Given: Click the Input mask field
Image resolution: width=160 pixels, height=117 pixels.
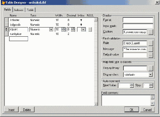Looking at the screenshot, I should [138, 26].
